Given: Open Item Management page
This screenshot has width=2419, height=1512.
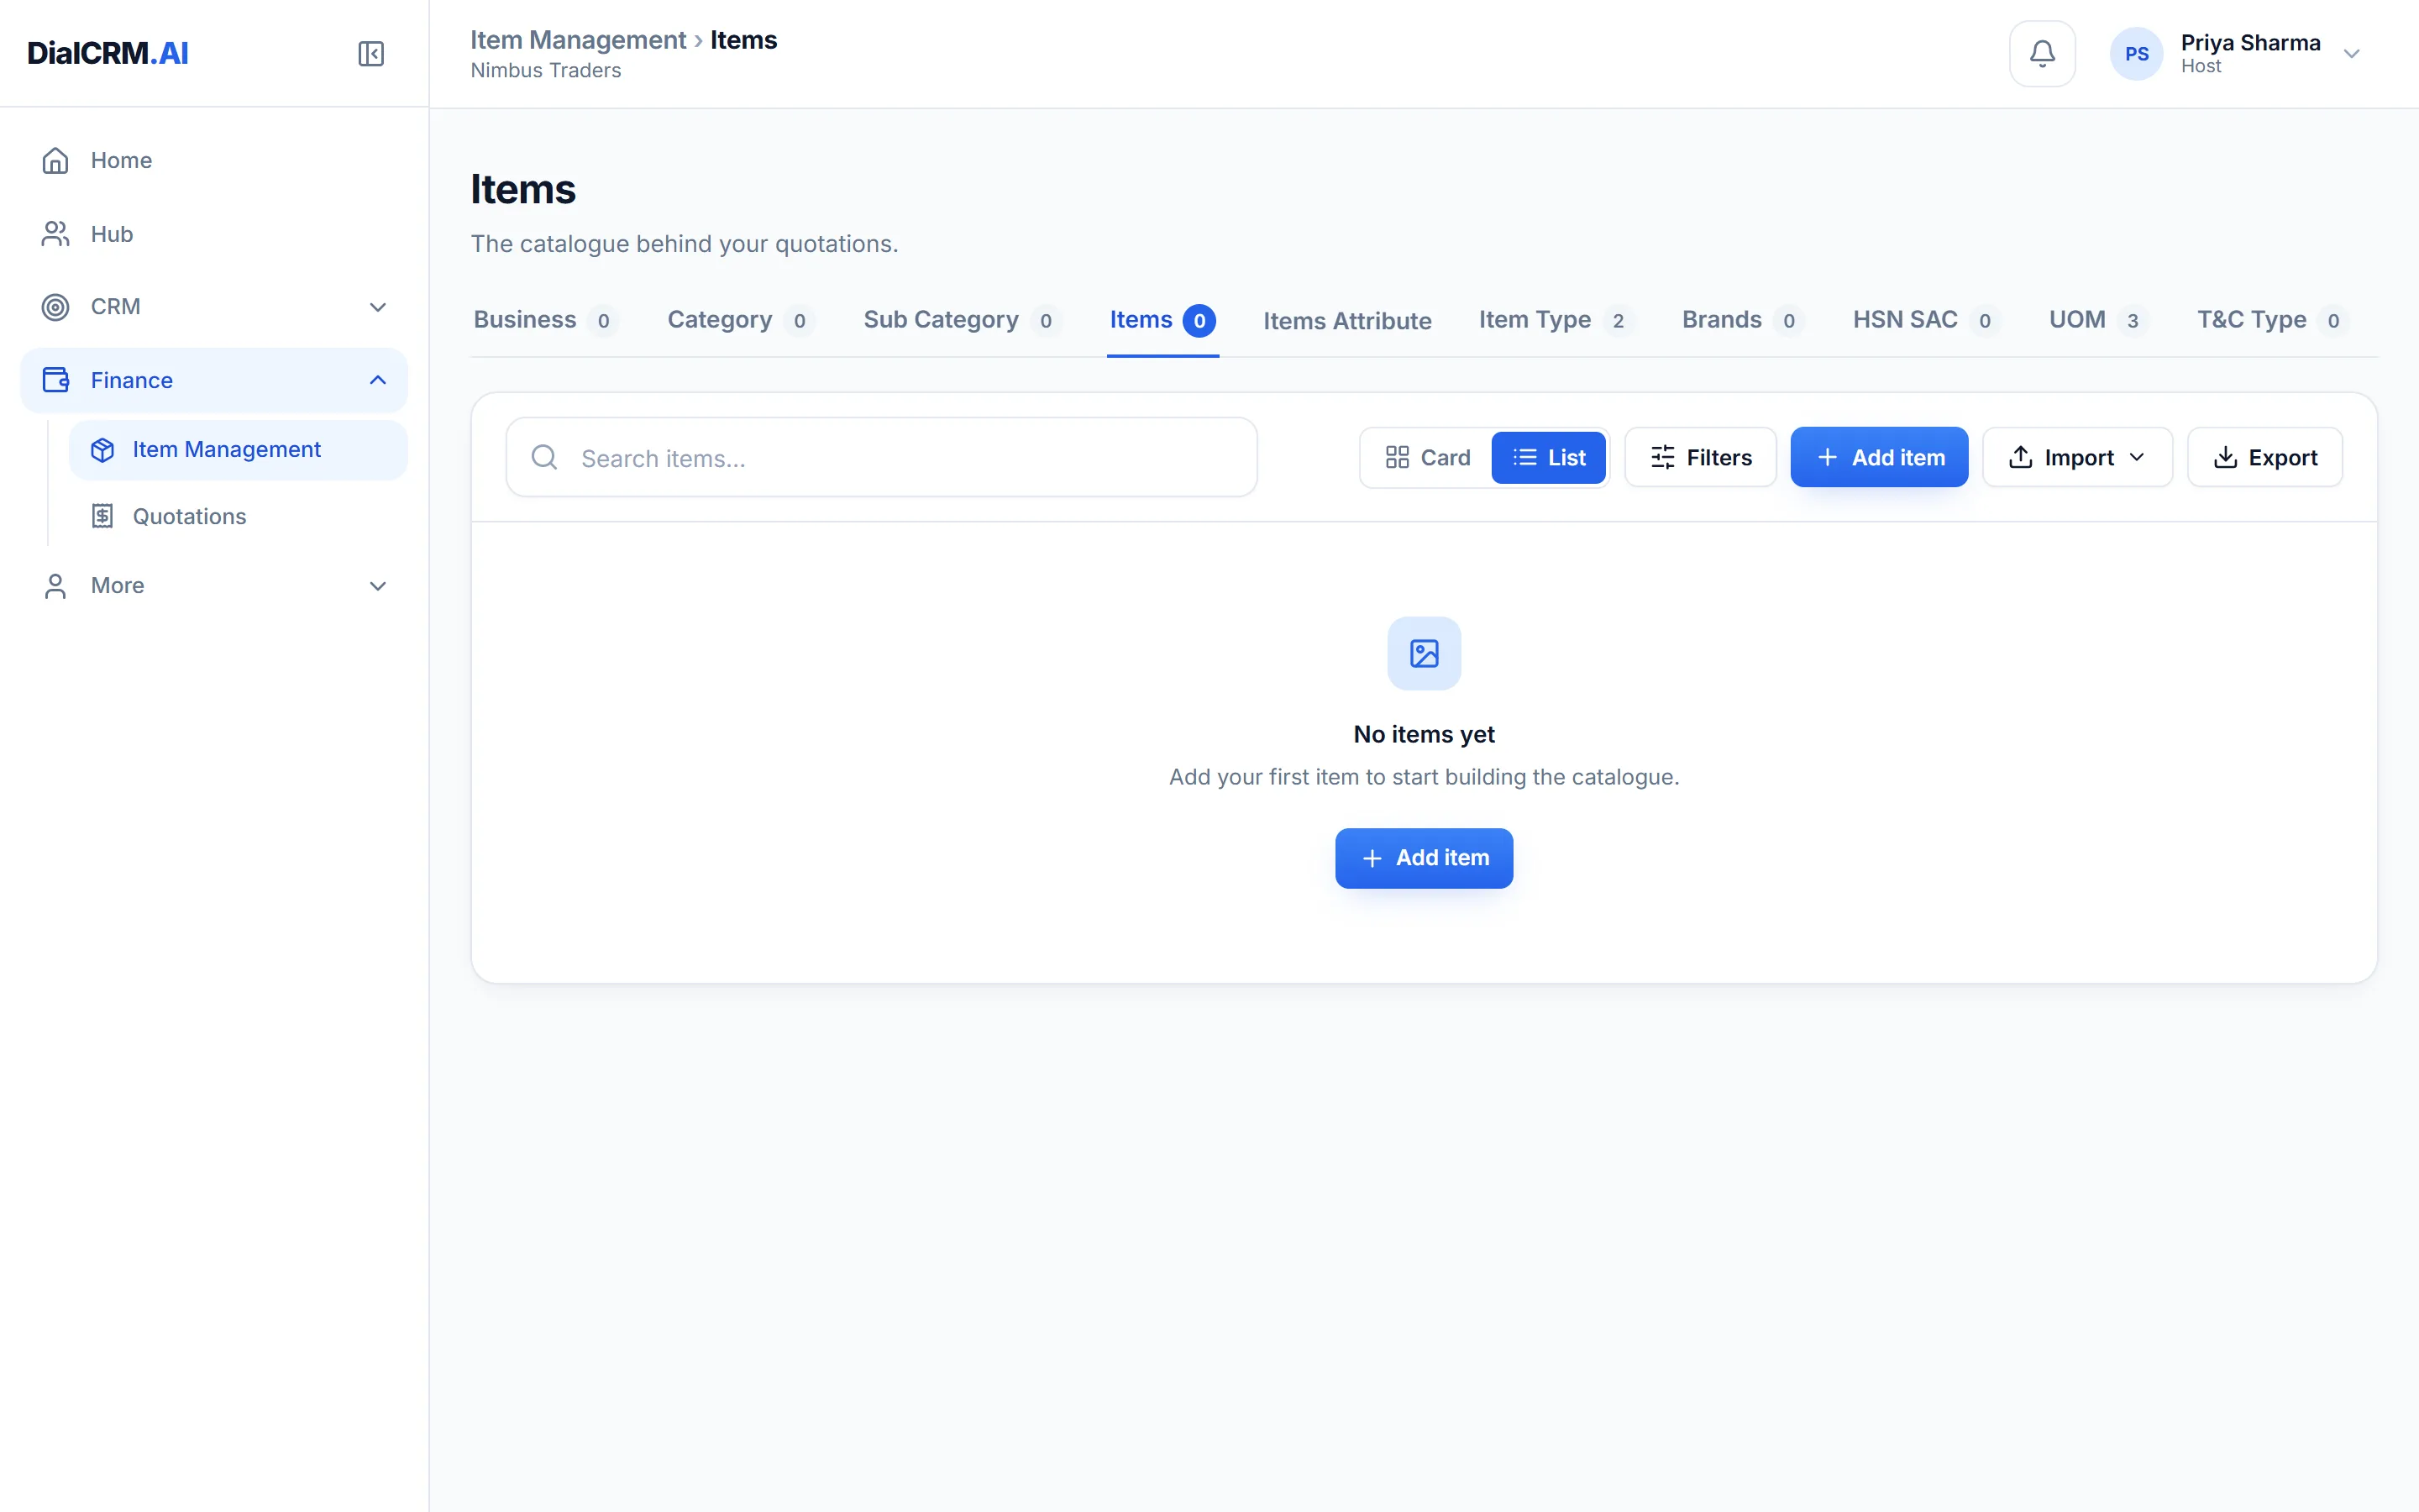Looking at the screenshot, I should tap(238, 450).
